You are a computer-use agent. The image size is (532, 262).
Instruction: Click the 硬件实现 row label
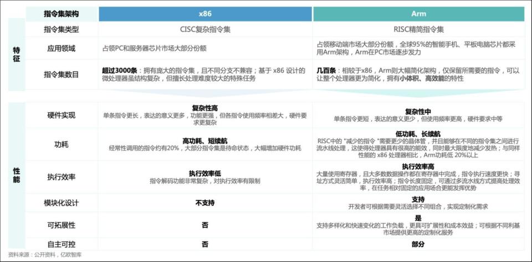[x=61, y=115]
